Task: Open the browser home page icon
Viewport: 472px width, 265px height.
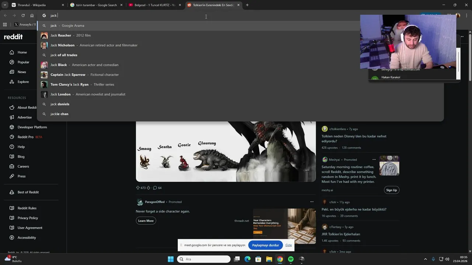Action: tap(32, 15)
